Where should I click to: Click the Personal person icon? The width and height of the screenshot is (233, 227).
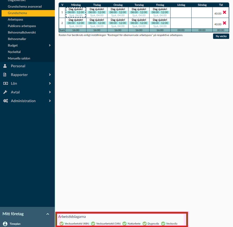[5, 66]
